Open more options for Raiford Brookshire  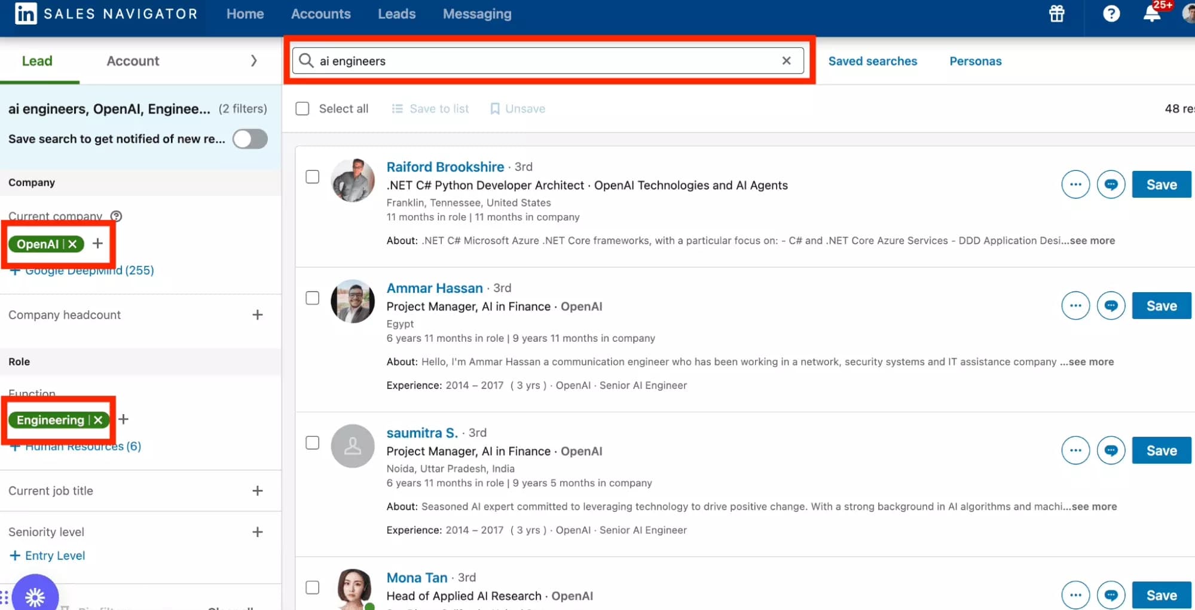[x=1075, y=185]
